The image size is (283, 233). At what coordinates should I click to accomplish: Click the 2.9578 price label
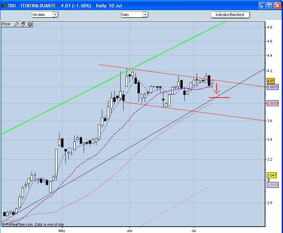coord(272,185)
